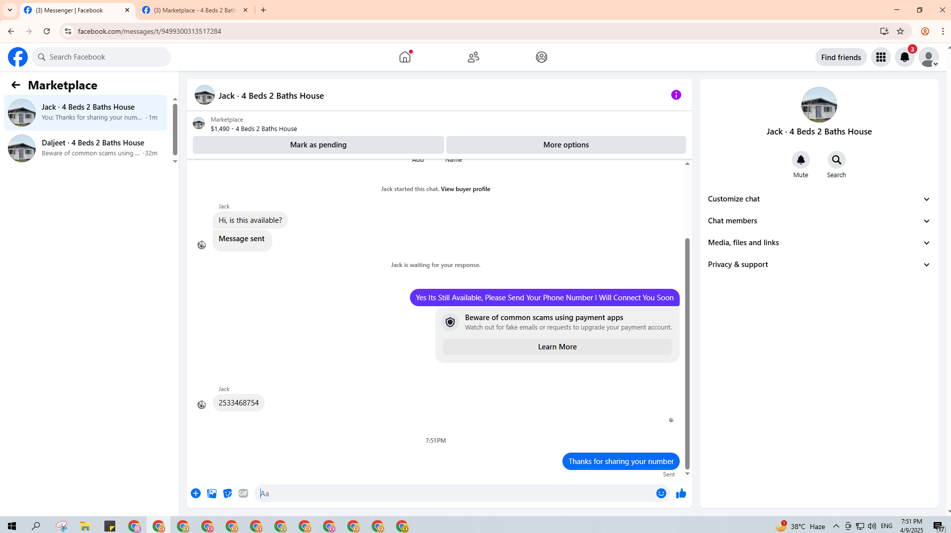
Task: Open Windows taskbar search
Action: 36,526
